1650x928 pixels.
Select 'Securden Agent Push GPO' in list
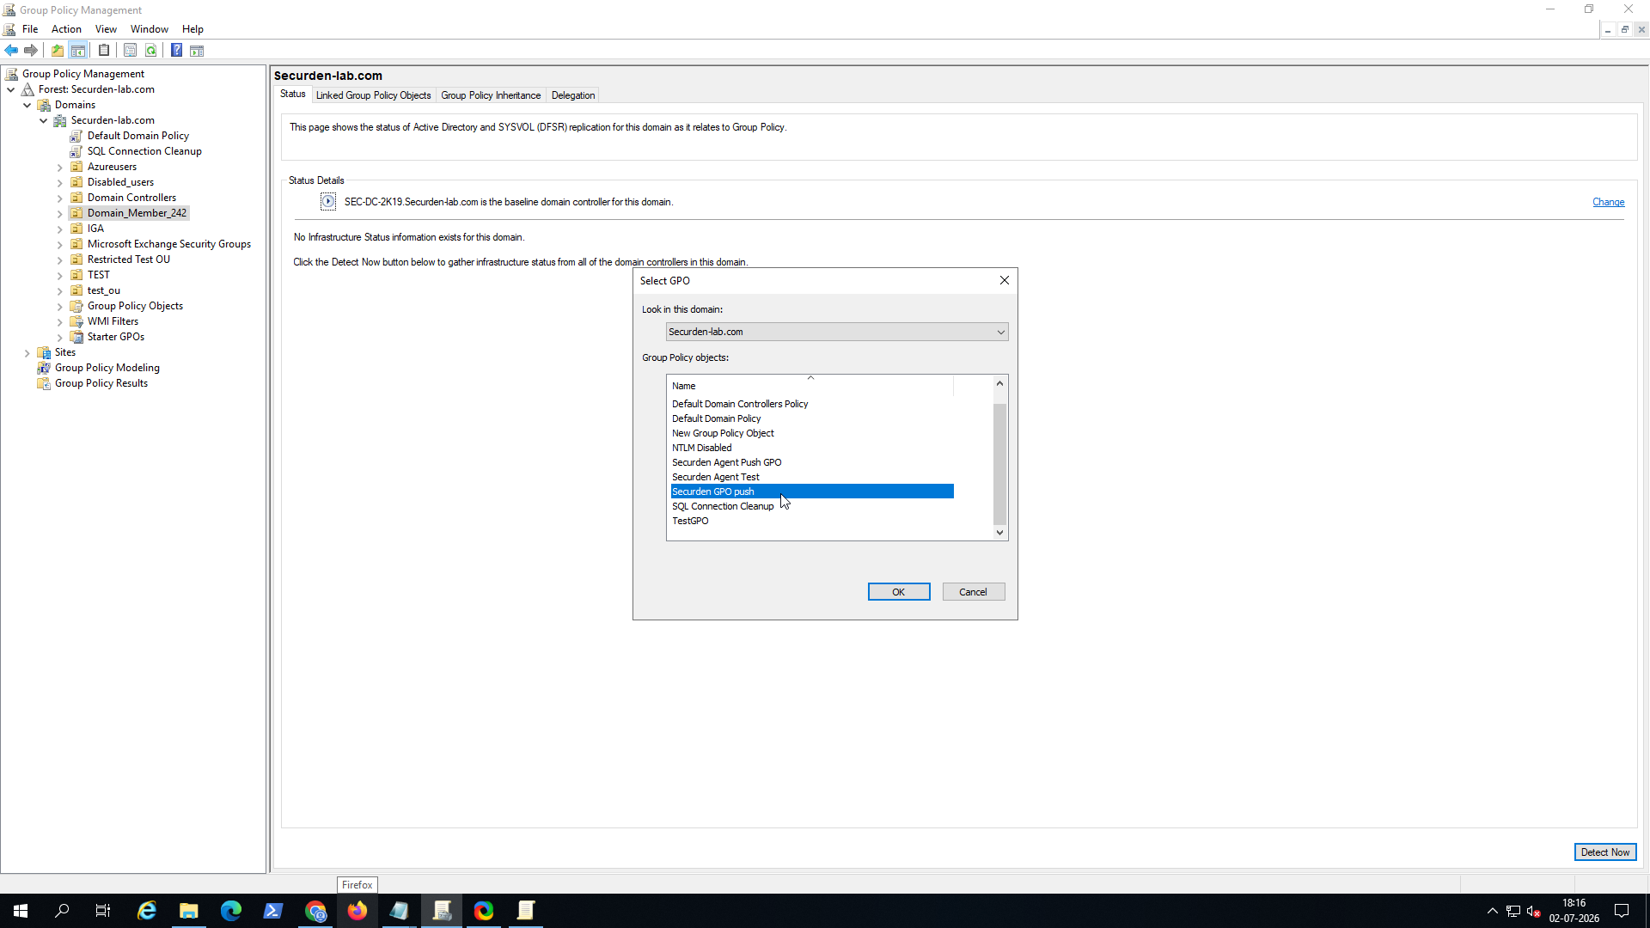[x=727, y=462]
